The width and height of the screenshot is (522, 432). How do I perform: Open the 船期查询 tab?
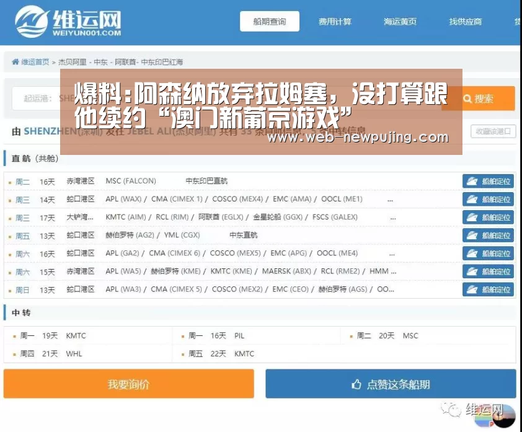coord(269,21)
